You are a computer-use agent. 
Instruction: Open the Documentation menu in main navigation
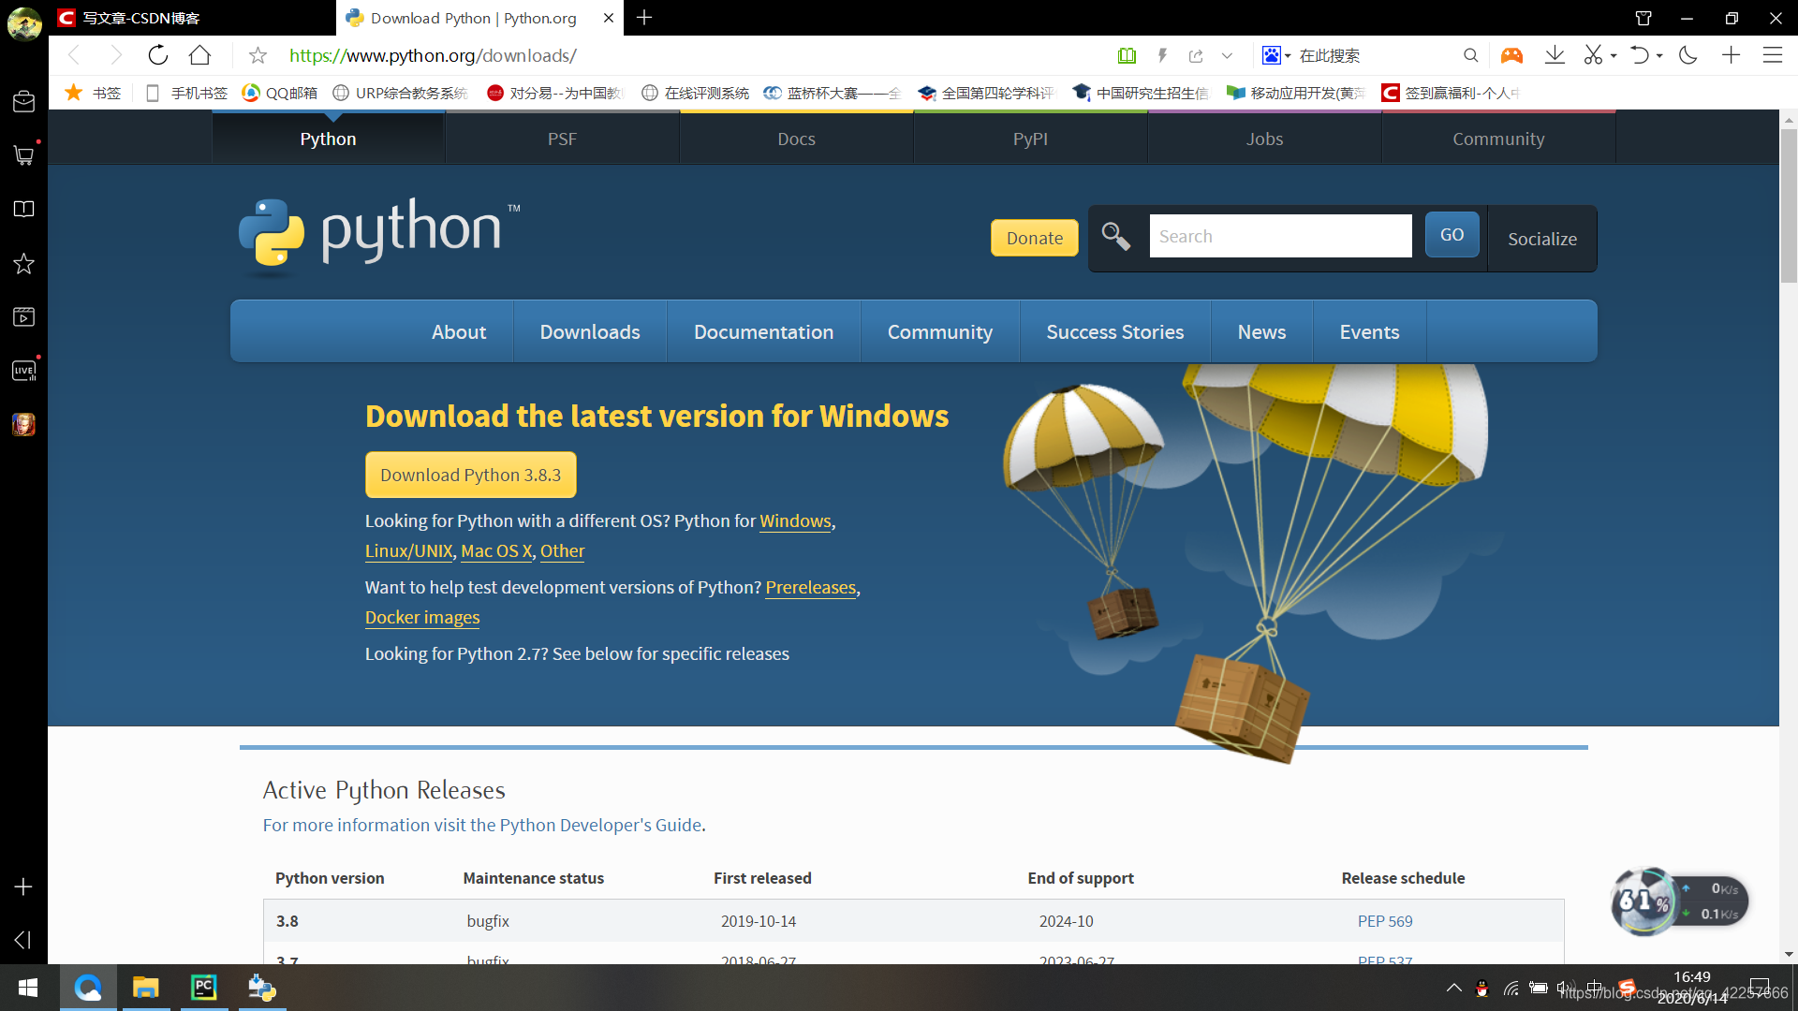click(763, 331)
